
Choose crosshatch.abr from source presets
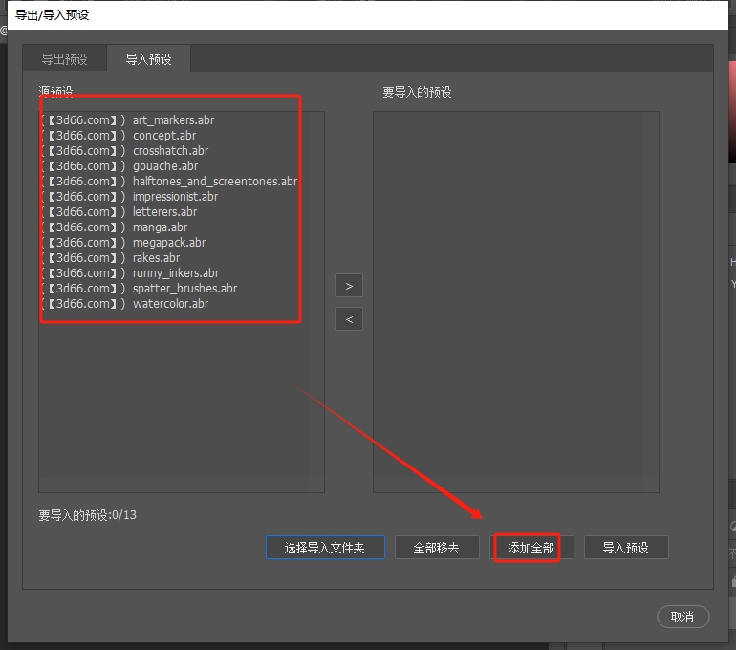pyautogui.click(x=170, y=151)
